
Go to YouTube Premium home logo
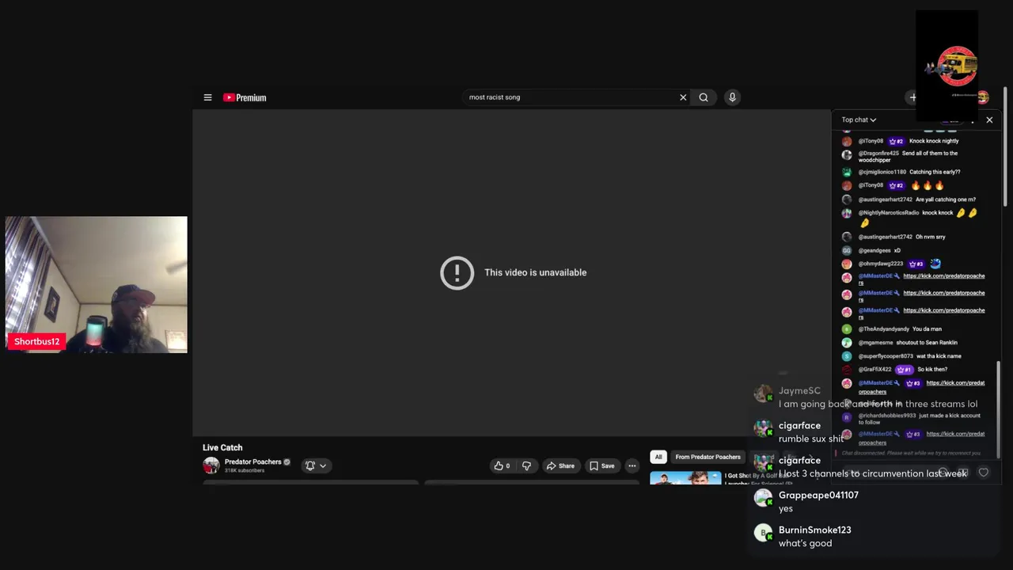coord(245,97)
